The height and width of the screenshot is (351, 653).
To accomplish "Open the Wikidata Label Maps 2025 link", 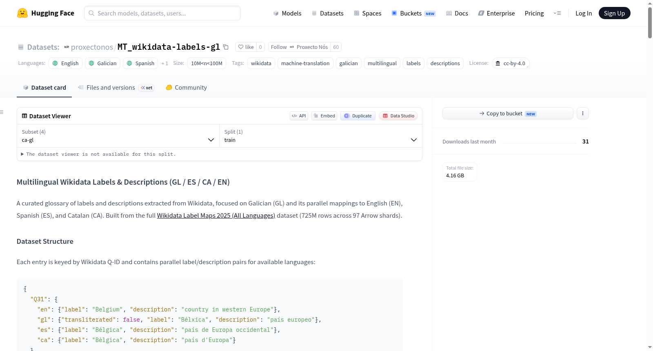I will (216, 215).
